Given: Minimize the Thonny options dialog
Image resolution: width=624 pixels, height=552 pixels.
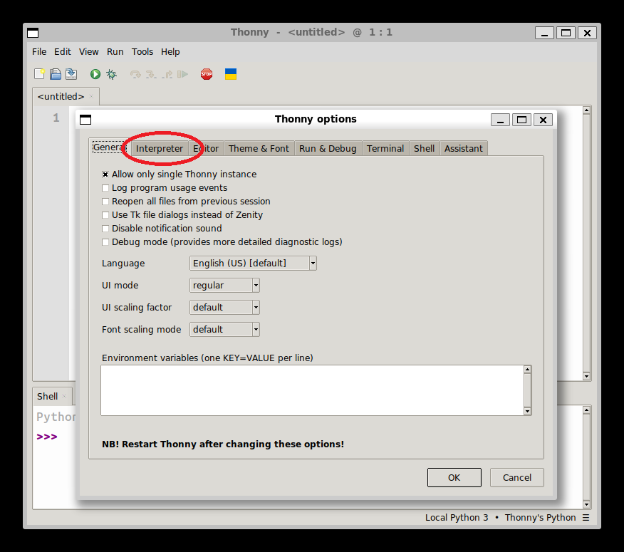Looking at the screenshot, I should pos(500,120).
